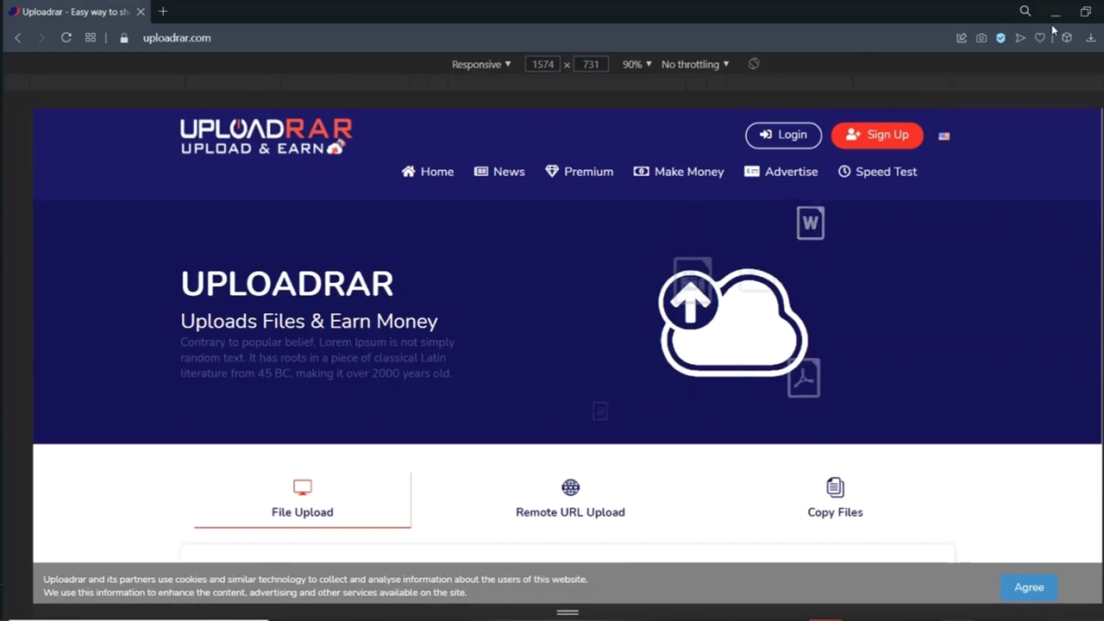Accept cookies with the Agree button

tap(1028, 587)
